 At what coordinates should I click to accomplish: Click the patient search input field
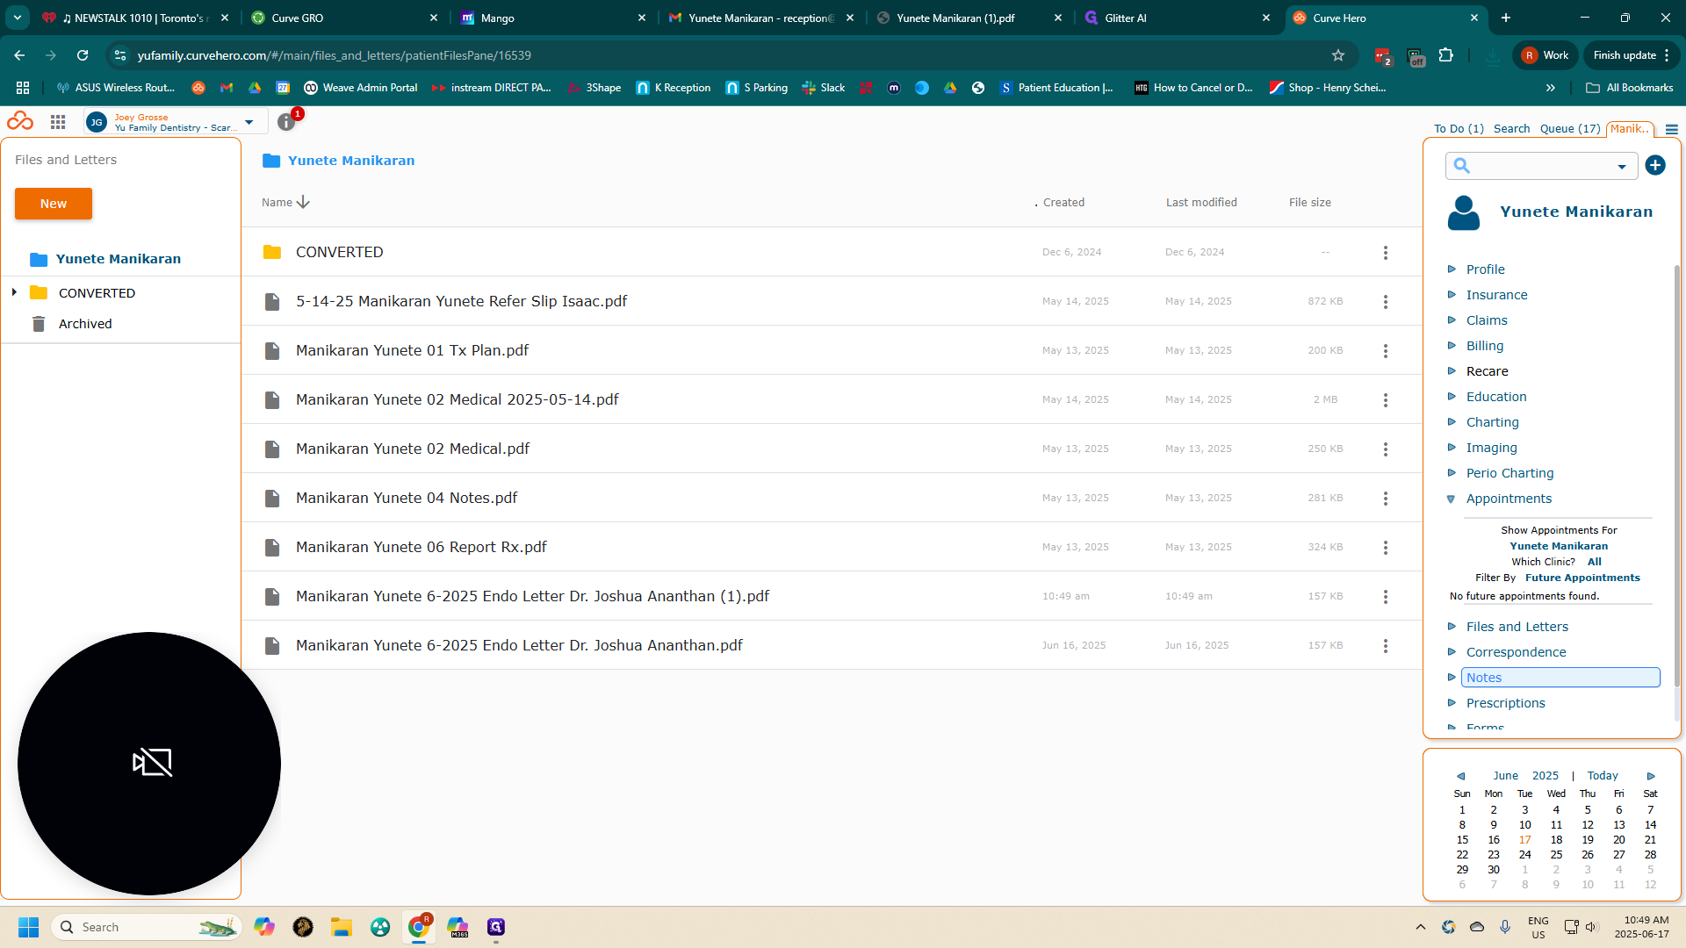[1541, 166]
